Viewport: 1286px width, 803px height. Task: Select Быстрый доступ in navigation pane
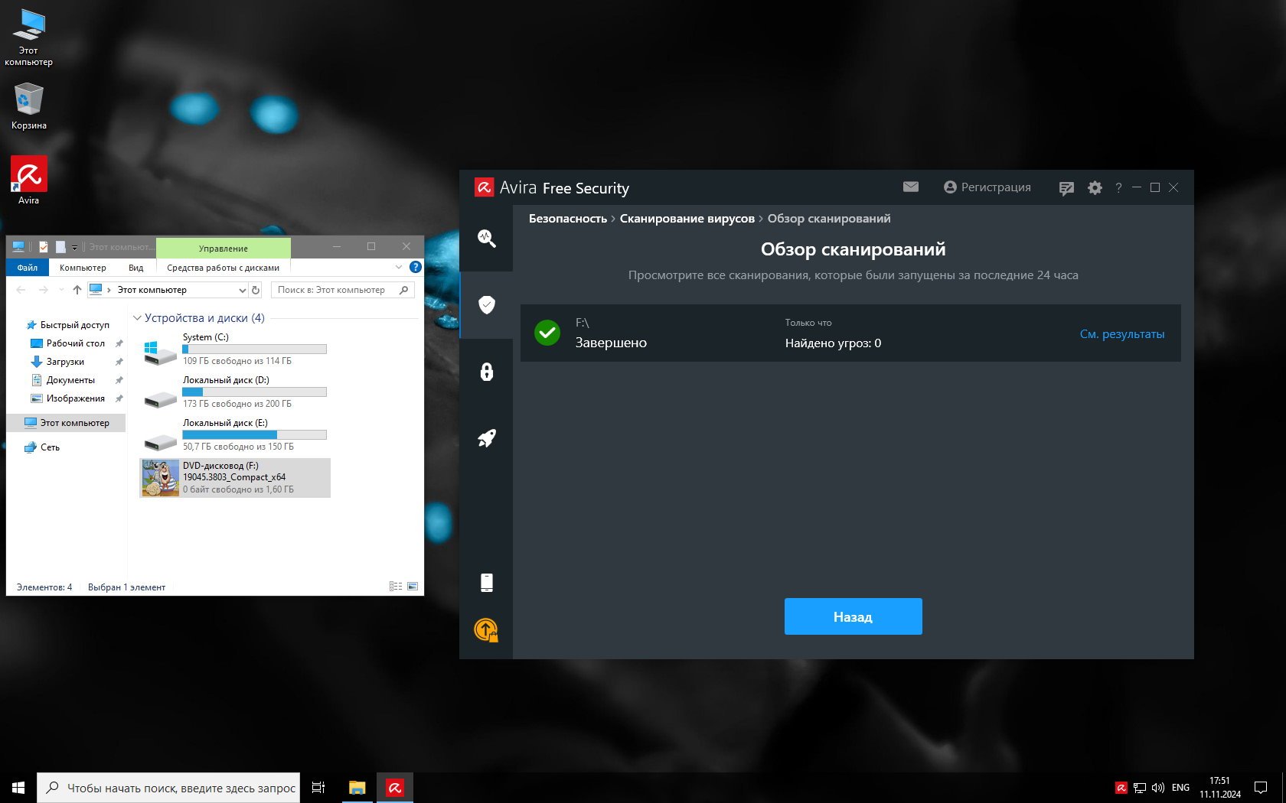click(x=67, y=325)
